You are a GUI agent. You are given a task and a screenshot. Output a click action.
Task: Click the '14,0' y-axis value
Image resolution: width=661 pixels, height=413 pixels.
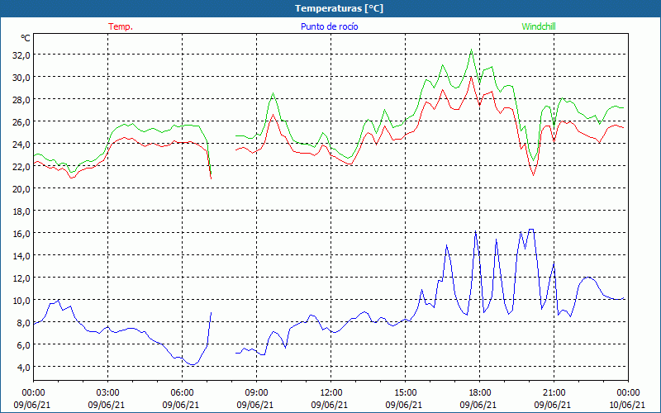(x=21, y=256)
